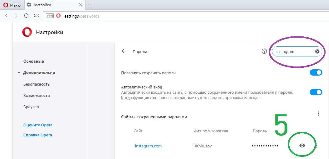Open three-dot menu for saved passwords list

319,114
